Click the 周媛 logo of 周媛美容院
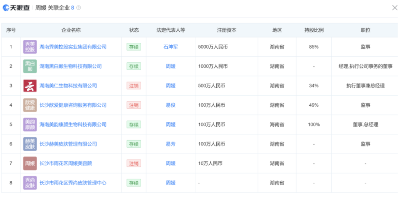This screenshot has height=197, width=398. 30,163
